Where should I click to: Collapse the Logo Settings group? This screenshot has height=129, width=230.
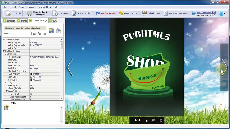pos(7,91)
